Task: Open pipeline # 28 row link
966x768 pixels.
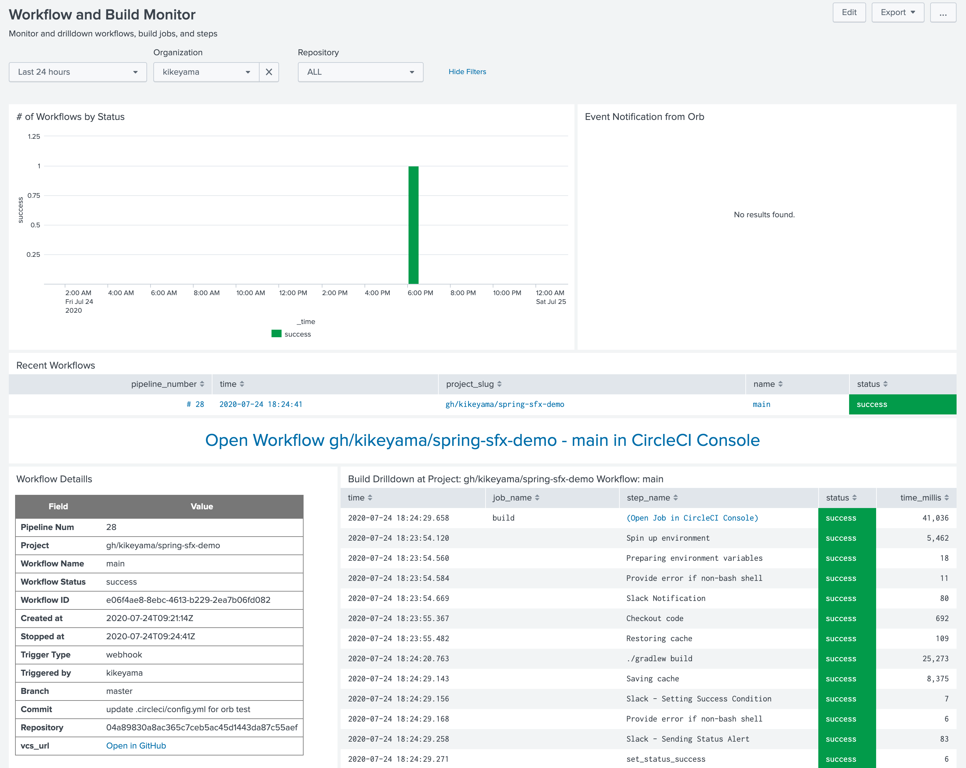Action: (x=195, y=404)
